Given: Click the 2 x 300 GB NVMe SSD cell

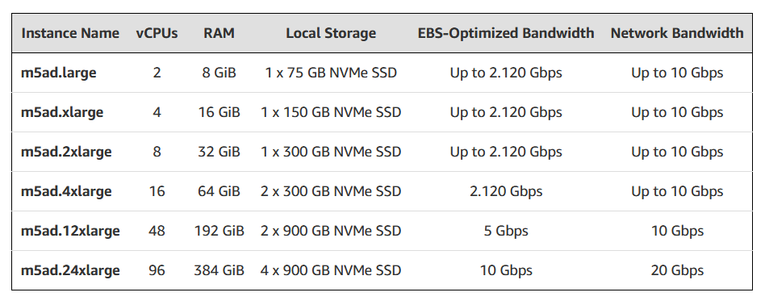Looking at the screenshot, I should point(331,192).
